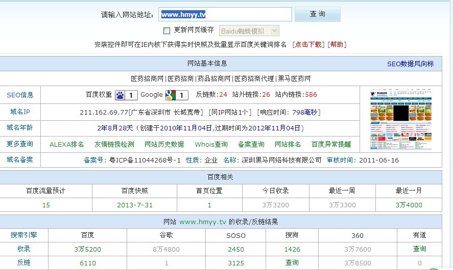Click 360 indexed count 3万7600
The width and height of the screenshot is (453, 270).
[x=357, y=250]
